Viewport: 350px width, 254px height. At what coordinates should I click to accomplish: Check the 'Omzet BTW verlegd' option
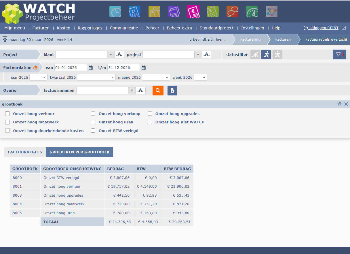coord(93,131)
